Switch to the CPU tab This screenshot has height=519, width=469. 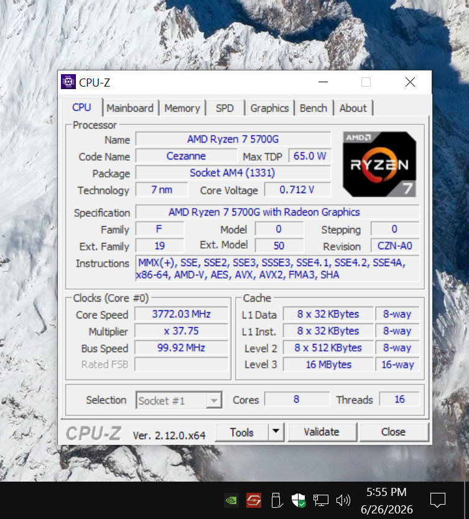click(x=81, y=107)
